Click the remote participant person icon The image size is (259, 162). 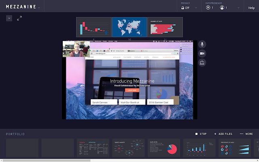click(x=222, y=8)
